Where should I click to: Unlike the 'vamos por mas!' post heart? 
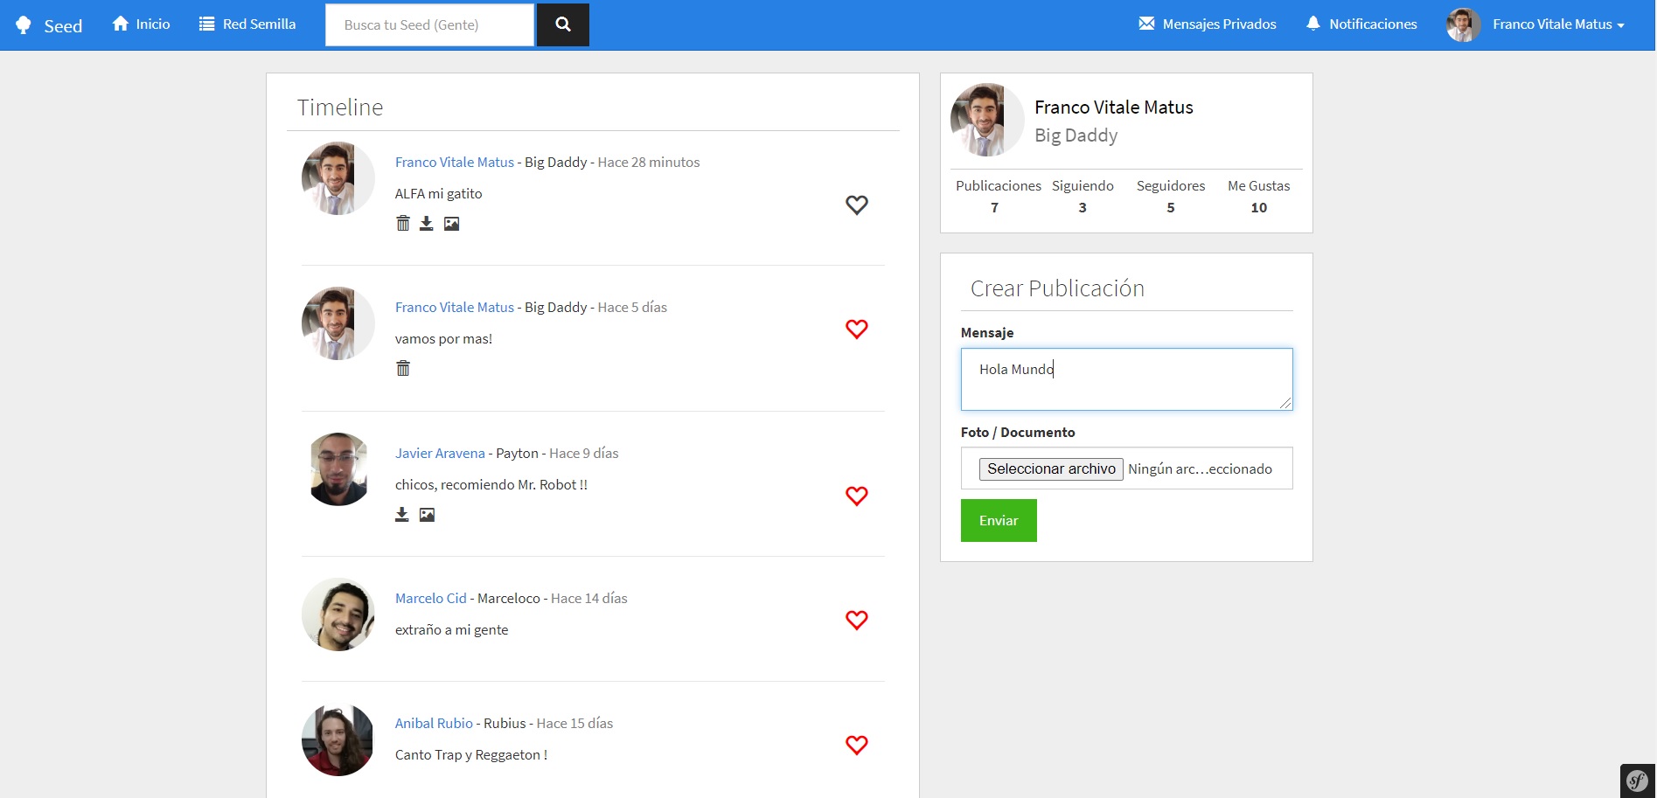point(857,329)
